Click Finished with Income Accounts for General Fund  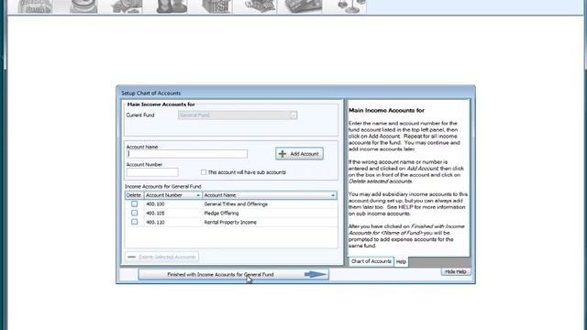pyautogui.click(x=234, y=275)
